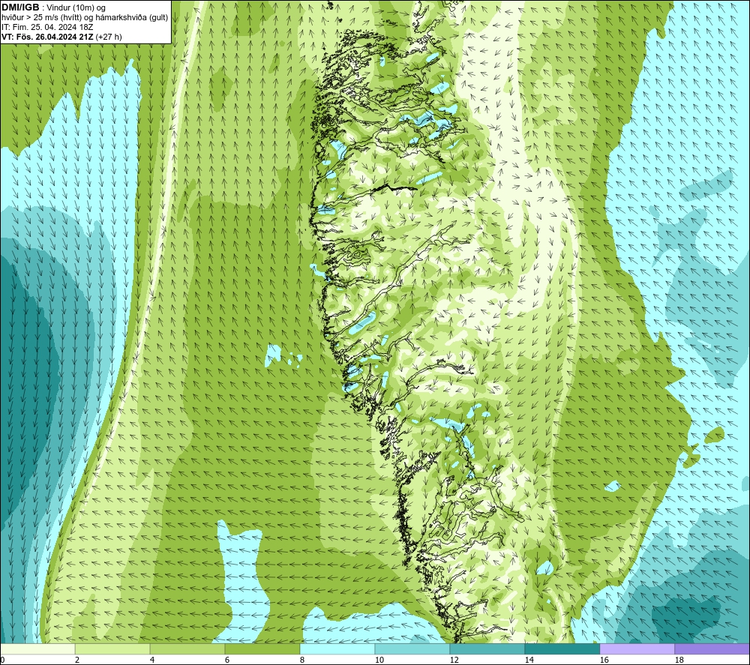
Task: Click the 4-6 m/s green swatch
Action: coord(187,649)
